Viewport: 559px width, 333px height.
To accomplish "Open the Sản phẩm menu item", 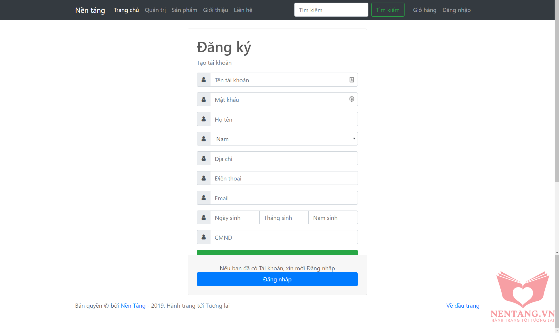I will pyautogui.click(x=184, y=10).
